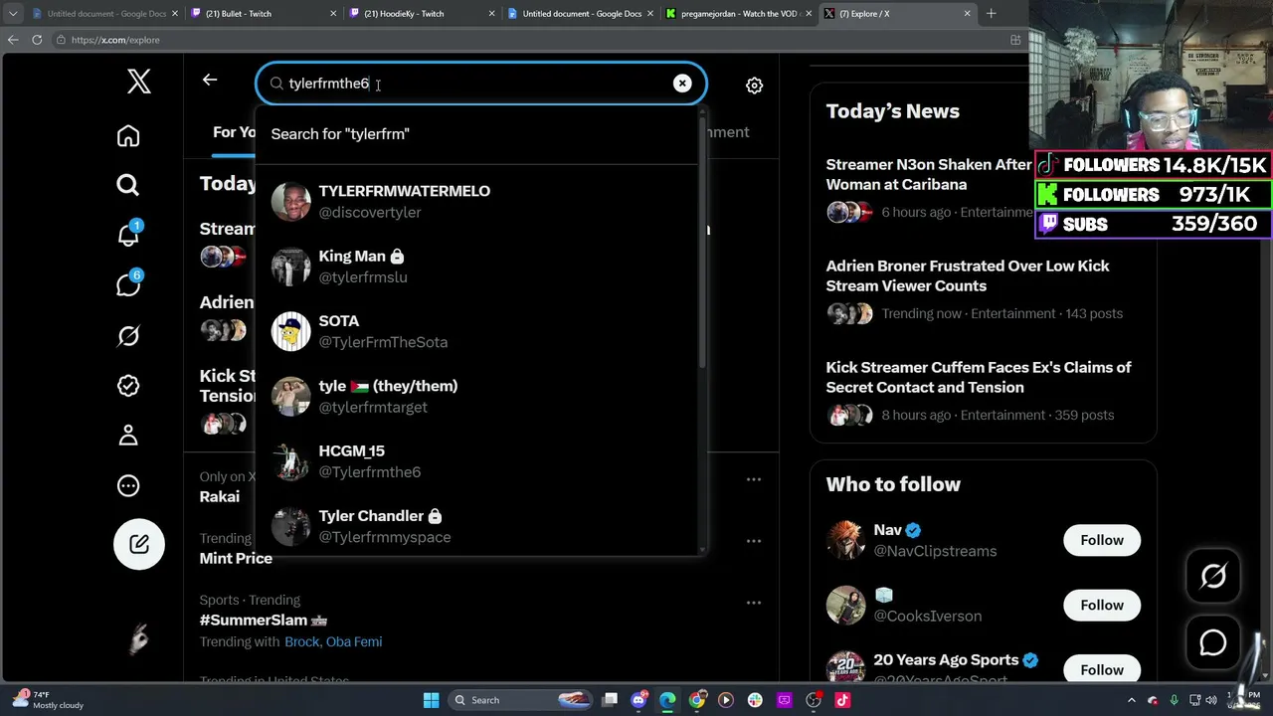Viewport: 1273px width, 716px height.
Task: Follow the CooksIverson account
Action: point(1102,605)
